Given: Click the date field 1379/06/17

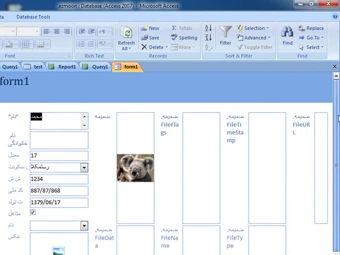Looking at the screenshot, I should 59,202.
